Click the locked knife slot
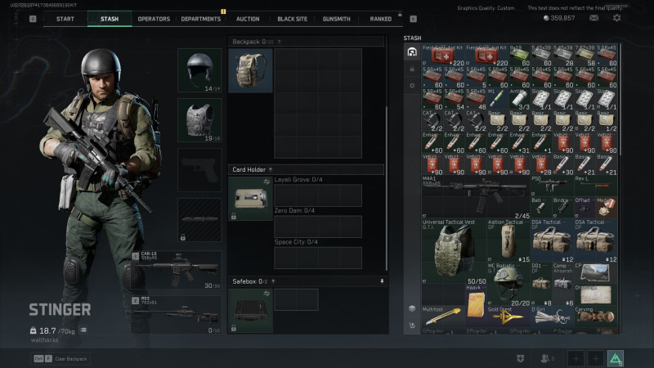 pos(199,220)
